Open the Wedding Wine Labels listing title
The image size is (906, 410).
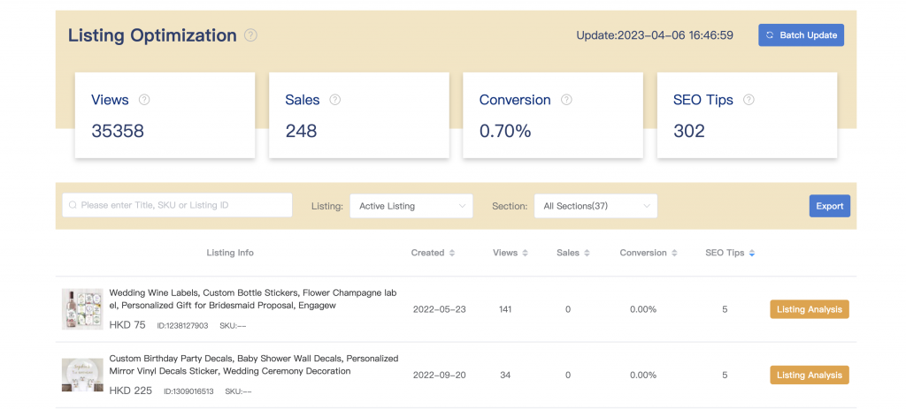tap(253, 299)
